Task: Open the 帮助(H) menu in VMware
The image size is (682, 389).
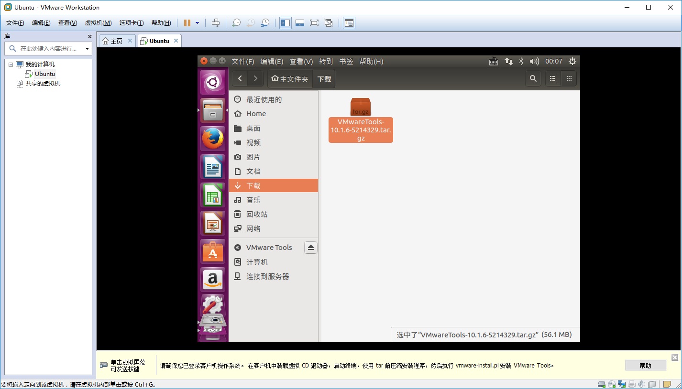Action: pos(161,23)
